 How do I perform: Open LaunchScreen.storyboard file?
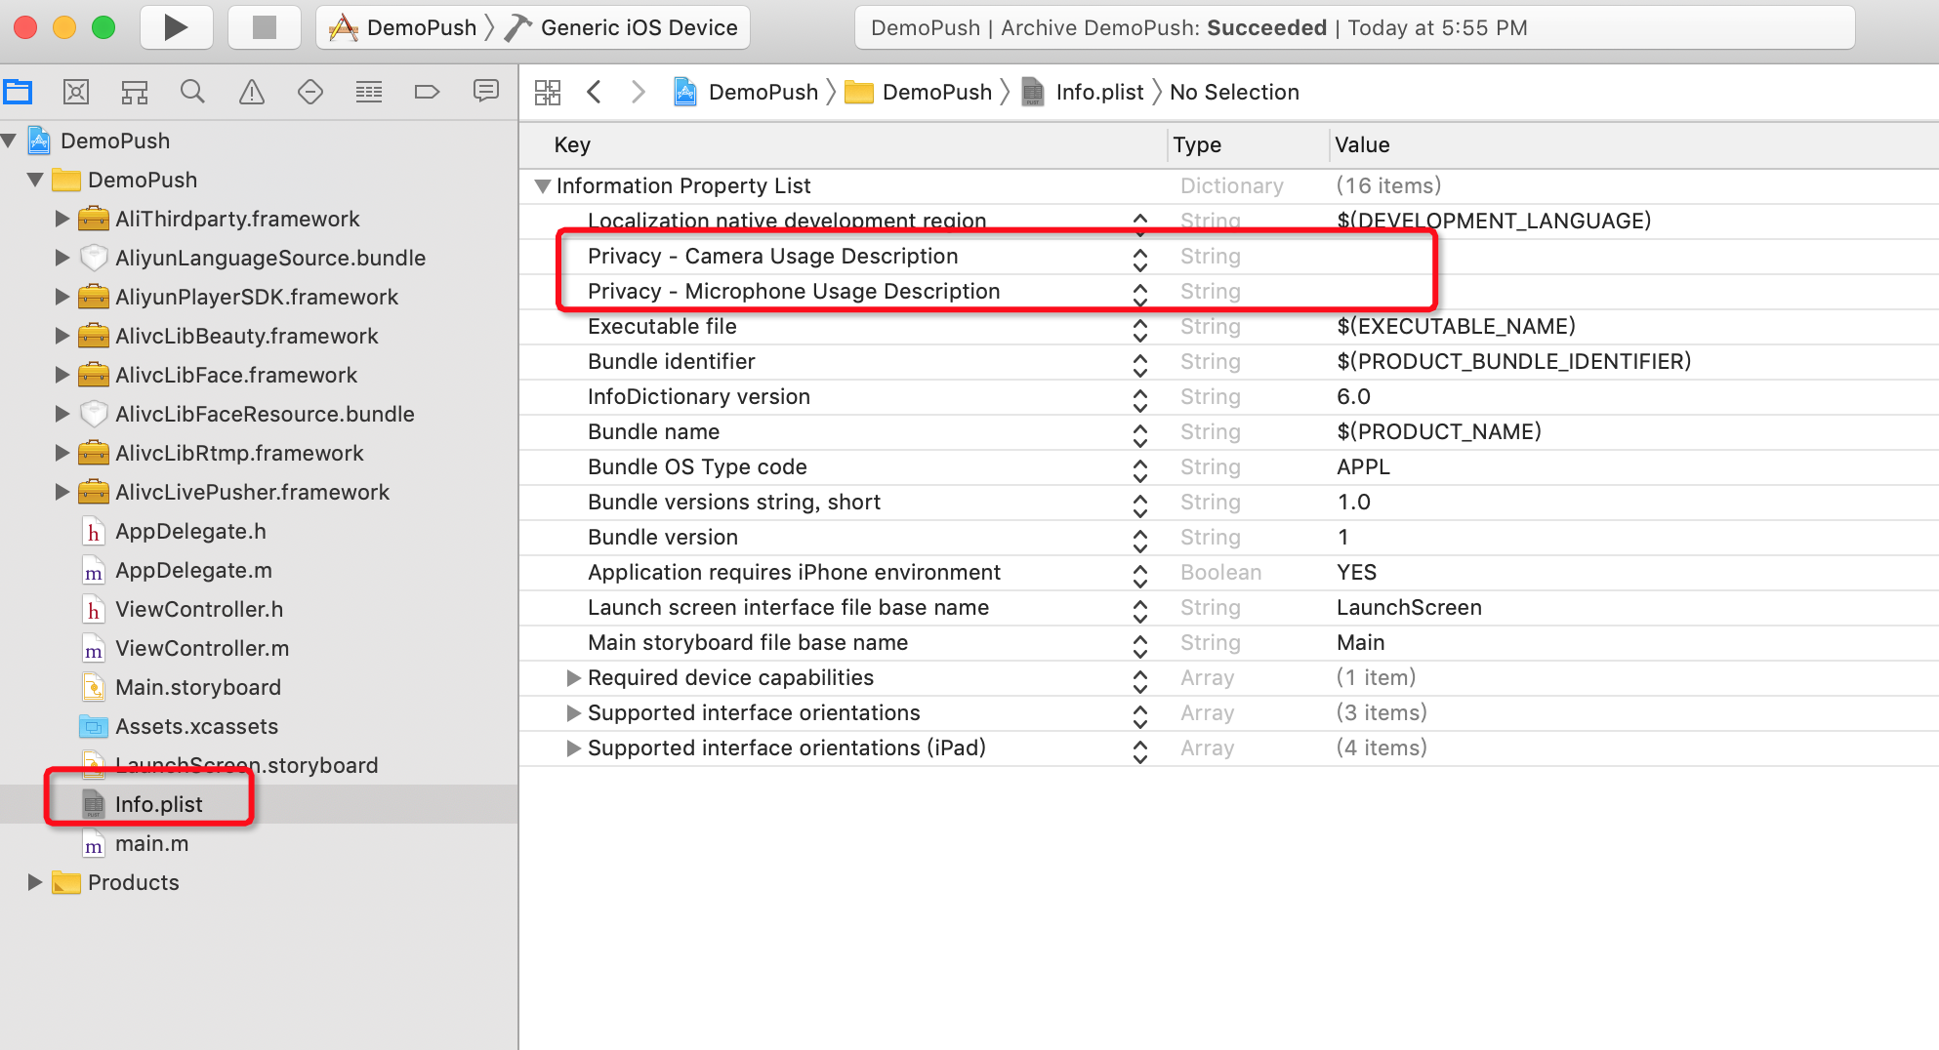246,765
